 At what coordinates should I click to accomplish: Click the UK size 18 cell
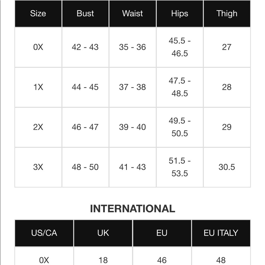coord(103,256)
